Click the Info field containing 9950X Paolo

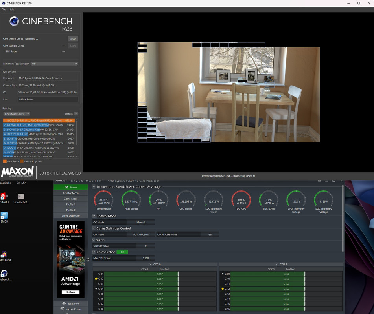pos(48,99)
